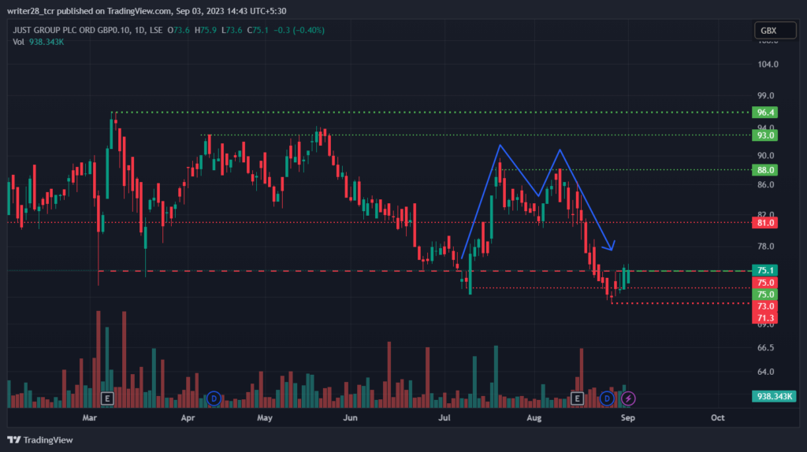Select the 81.0 red price label
The height and width of the screenshot is (452, 807).
pyautogui.click(x=764, y=223)
